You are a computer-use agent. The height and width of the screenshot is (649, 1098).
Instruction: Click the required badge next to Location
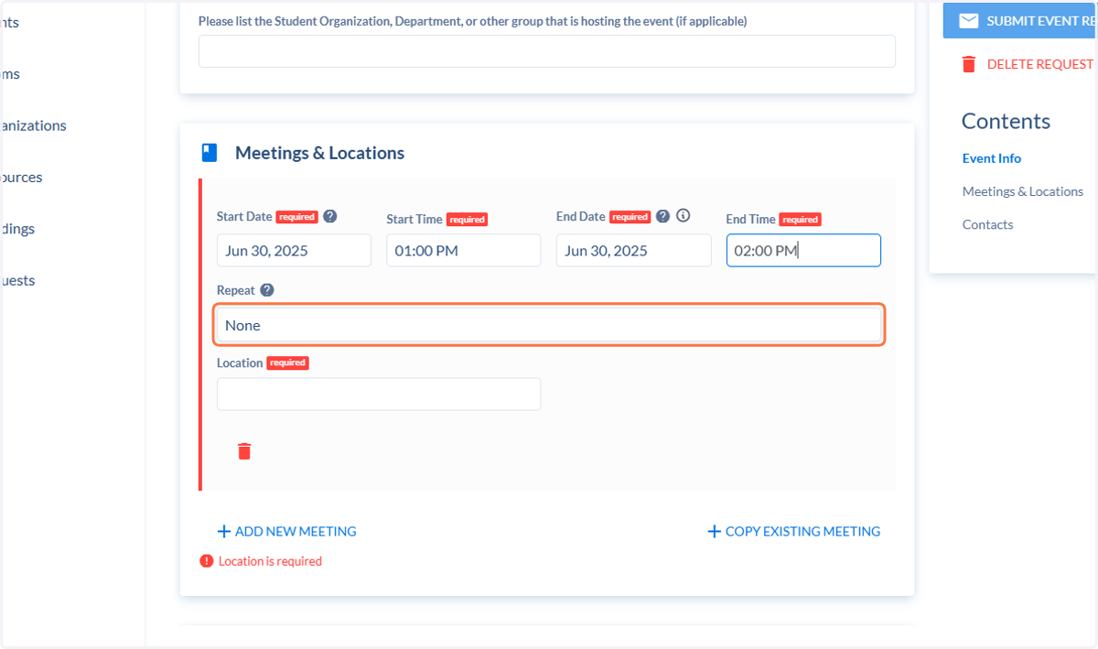(x=287, y=363)
